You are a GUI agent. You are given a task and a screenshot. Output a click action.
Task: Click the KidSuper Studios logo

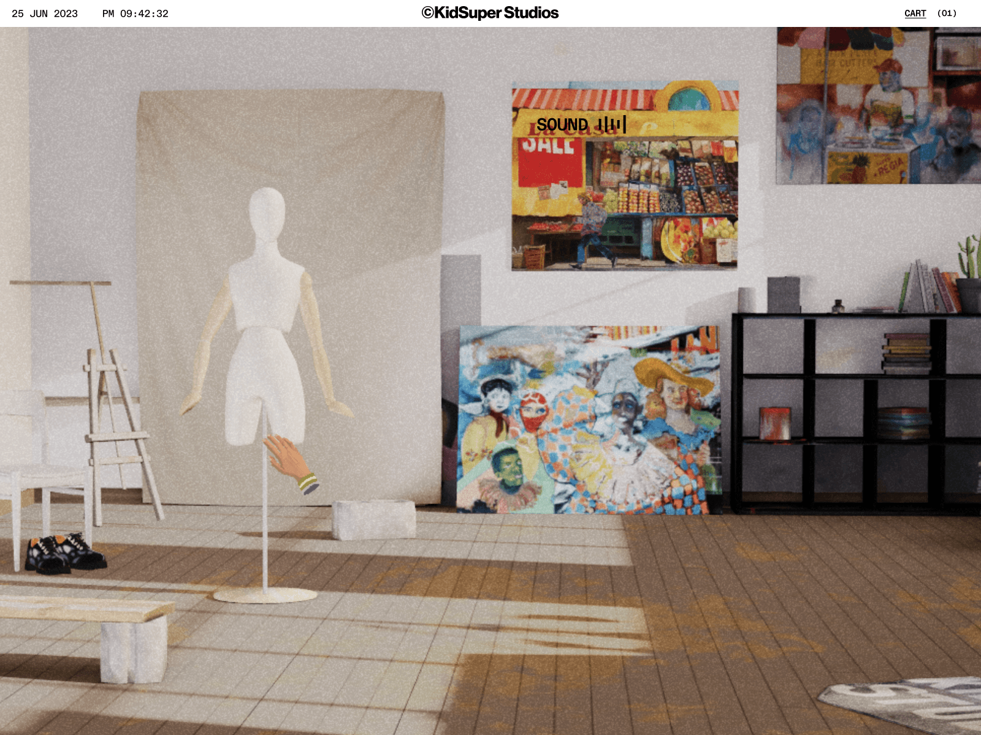[x=490, y=13]
